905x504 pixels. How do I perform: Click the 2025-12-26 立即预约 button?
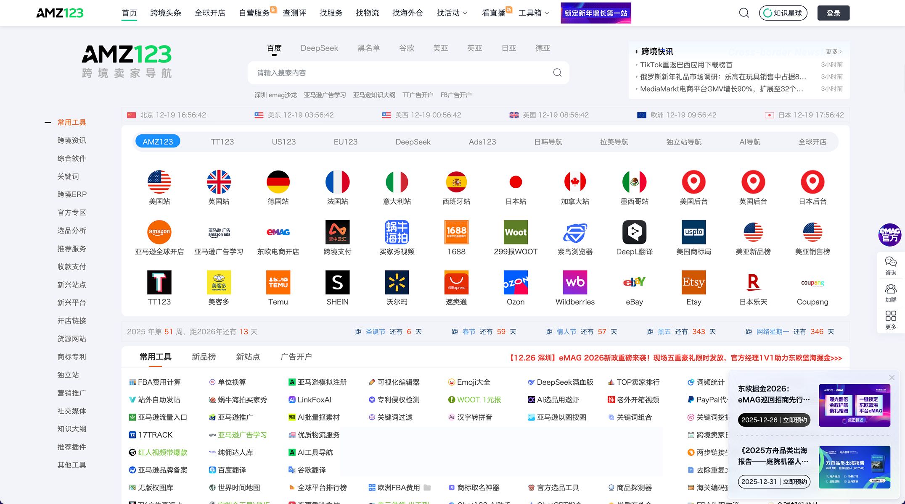(774, 420)
